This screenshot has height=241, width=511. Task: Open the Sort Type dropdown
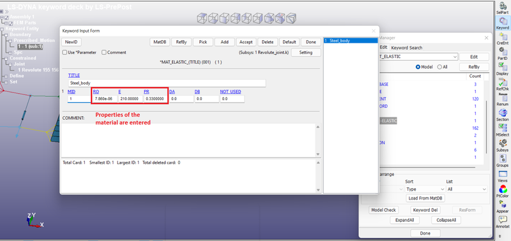pyautogui.click(x=425, y=189)
